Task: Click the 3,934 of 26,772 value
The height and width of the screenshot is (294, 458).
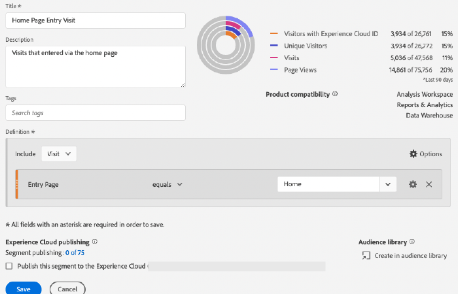Action: (x=412, y=46)
